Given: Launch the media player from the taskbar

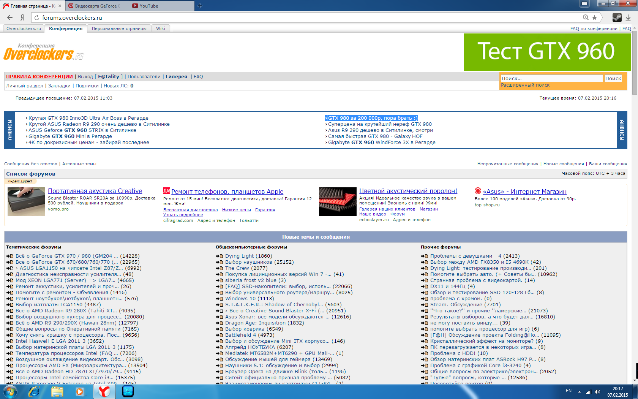Looking at the screenshot, I should [x=80, y=391].
